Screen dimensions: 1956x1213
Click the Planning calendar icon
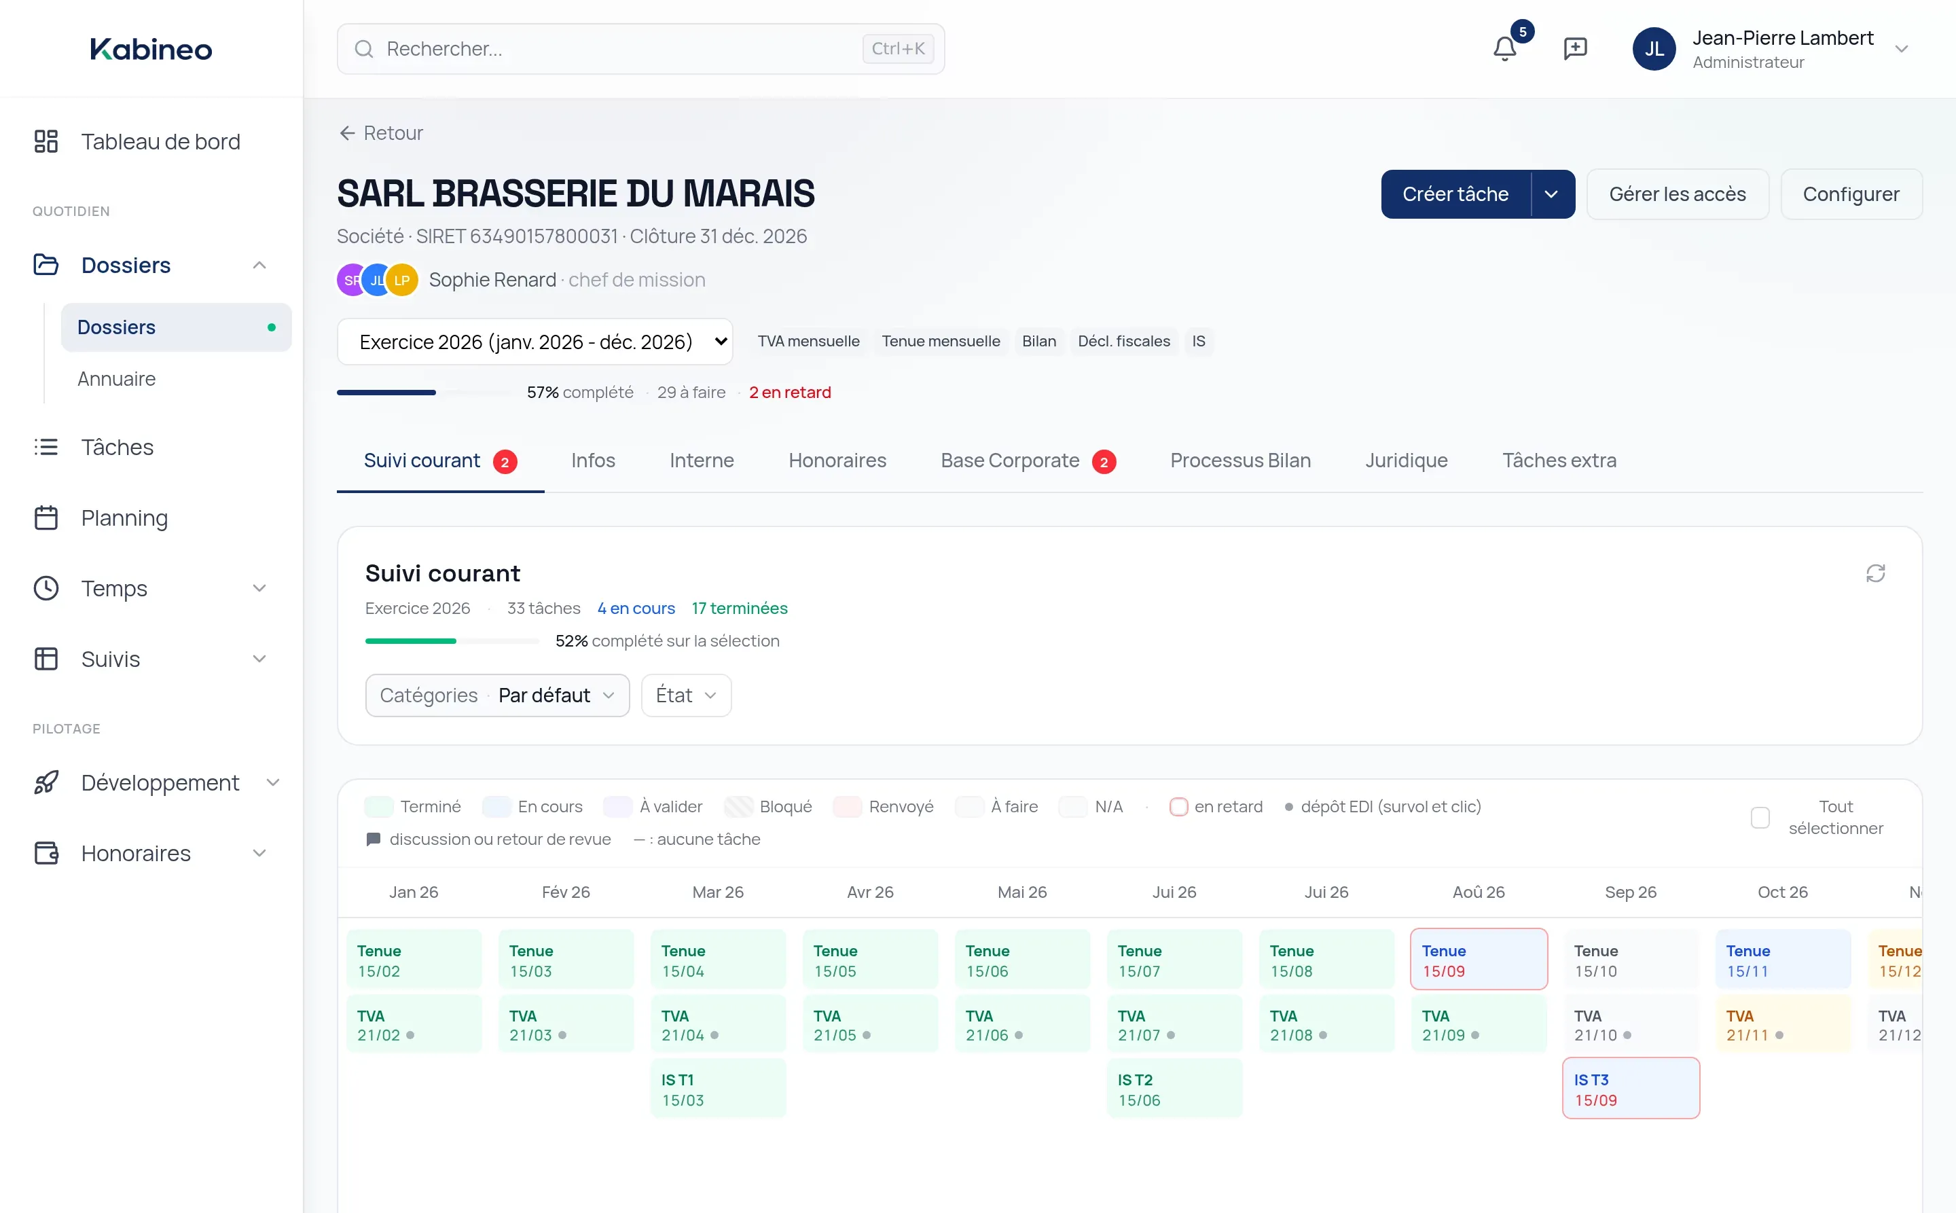coord(46,518)
